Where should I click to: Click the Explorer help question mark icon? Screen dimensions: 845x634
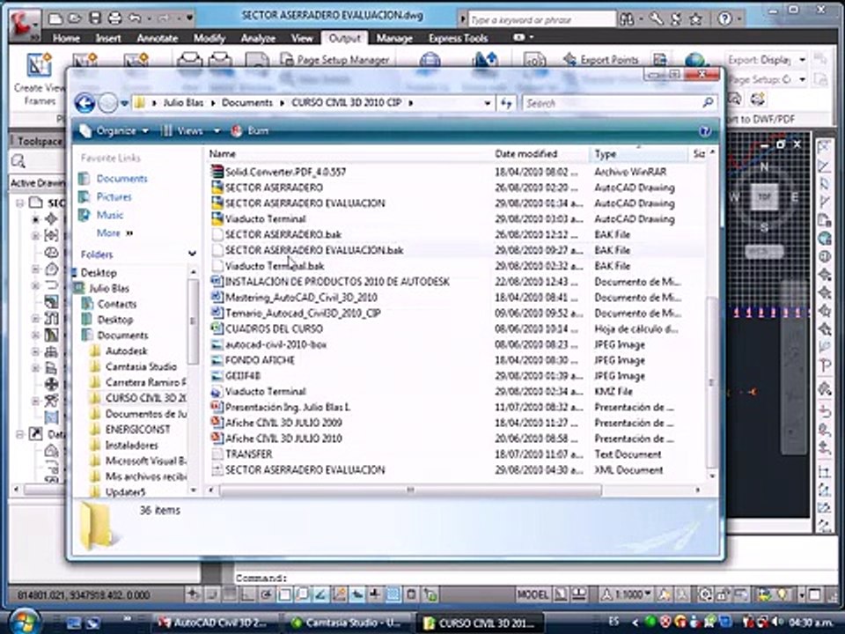pyautogui.click(x=704, y=131)
